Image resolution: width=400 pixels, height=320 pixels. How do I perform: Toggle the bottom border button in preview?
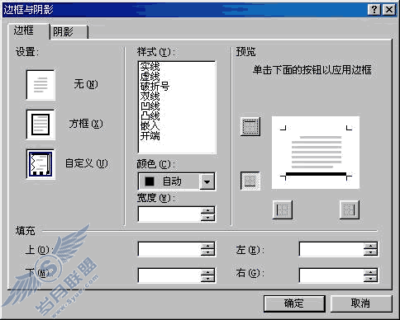(x=250, y=181)
